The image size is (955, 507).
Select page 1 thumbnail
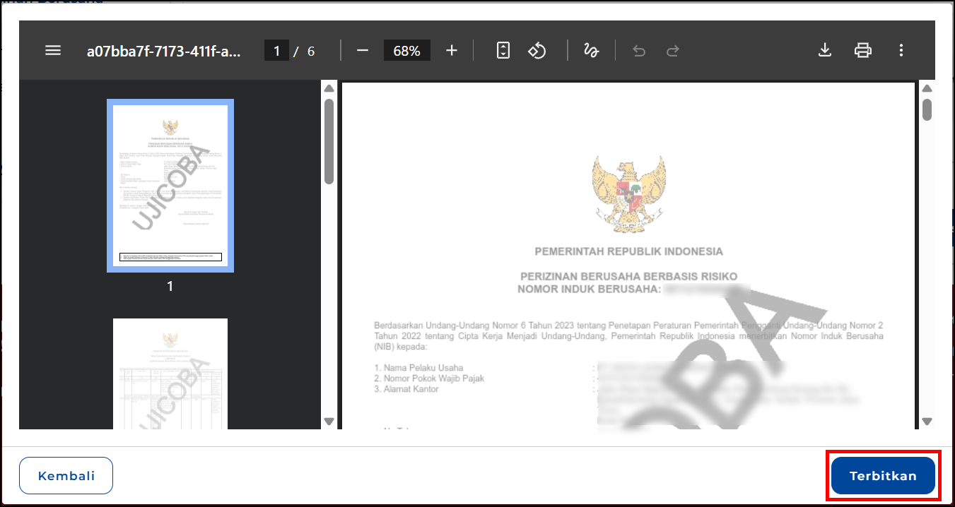coord(170,185)
